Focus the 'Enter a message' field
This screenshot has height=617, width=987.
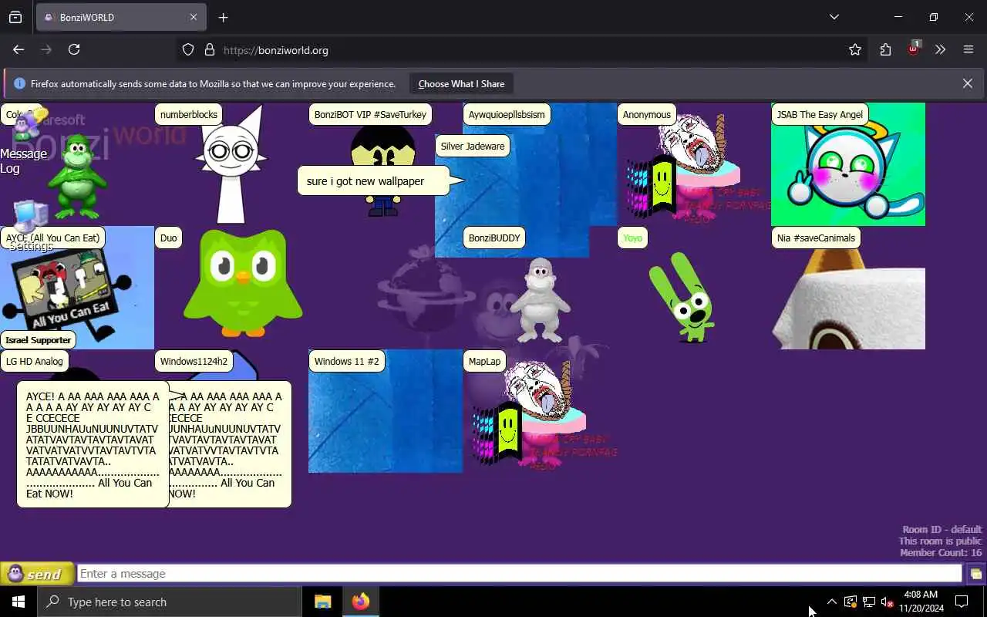[520, 574]
